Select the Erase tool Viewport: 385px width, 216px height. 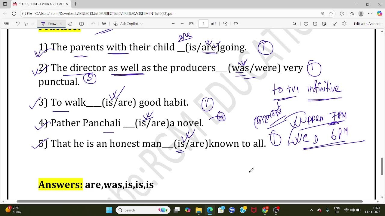point(70,24)
